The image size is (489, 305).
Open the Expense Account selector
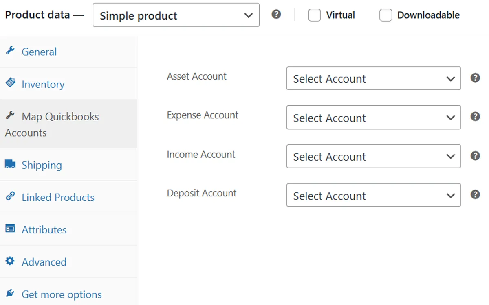373,118
